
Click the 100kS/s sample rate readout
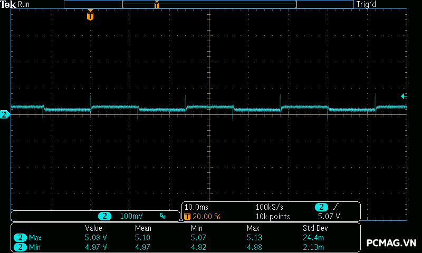click(270, 207)
